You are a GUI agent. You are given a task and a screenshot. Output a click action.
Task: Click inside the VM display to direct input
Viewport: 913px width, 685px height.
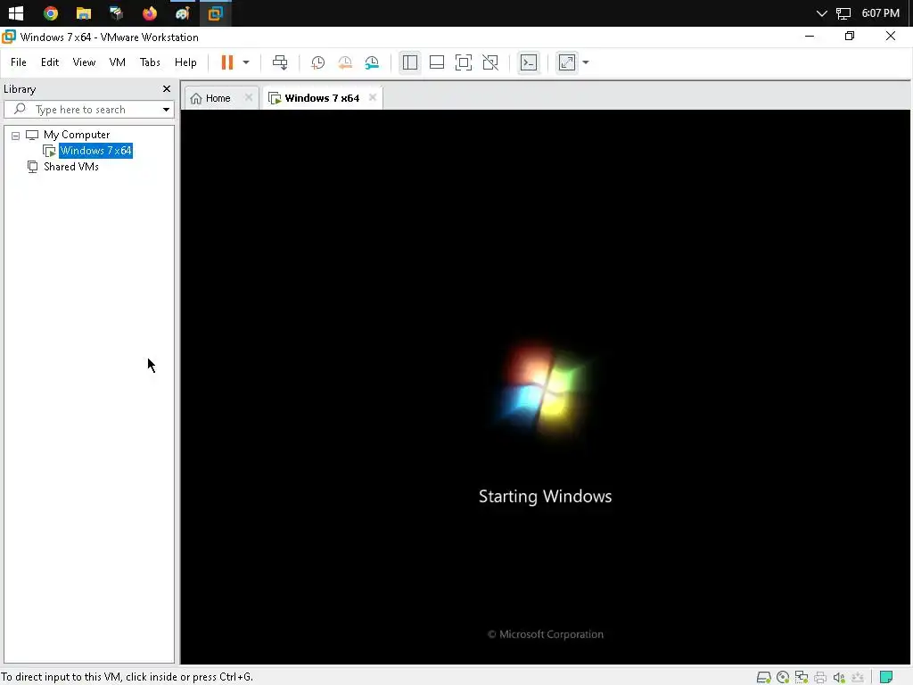546,386
